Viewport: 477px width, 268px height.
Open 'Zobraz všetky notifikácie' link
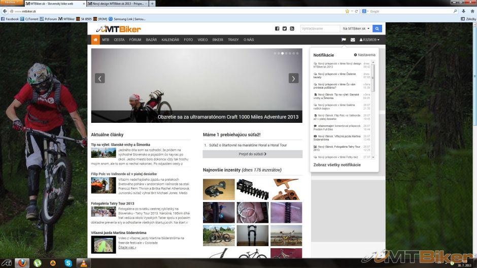pyautogui.click(x=337, y=165)
